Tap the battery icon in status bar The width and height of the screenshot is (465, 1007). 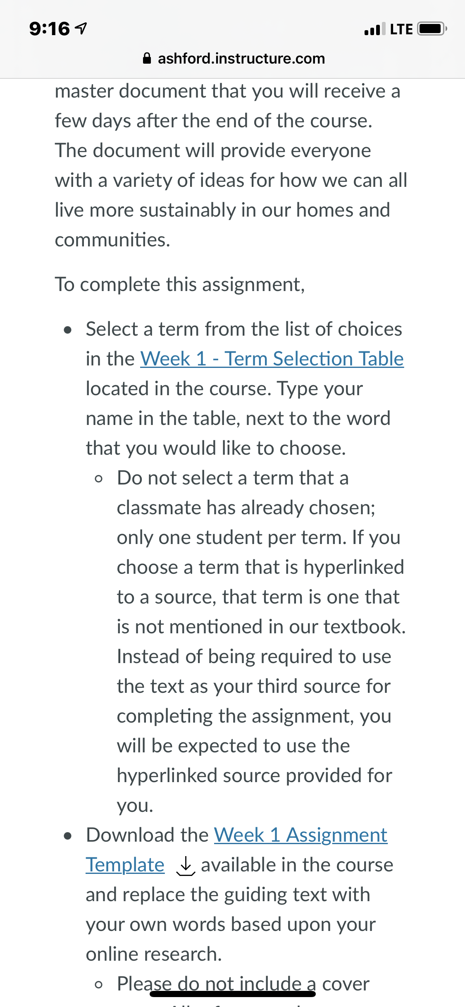(x=432, y=29)
